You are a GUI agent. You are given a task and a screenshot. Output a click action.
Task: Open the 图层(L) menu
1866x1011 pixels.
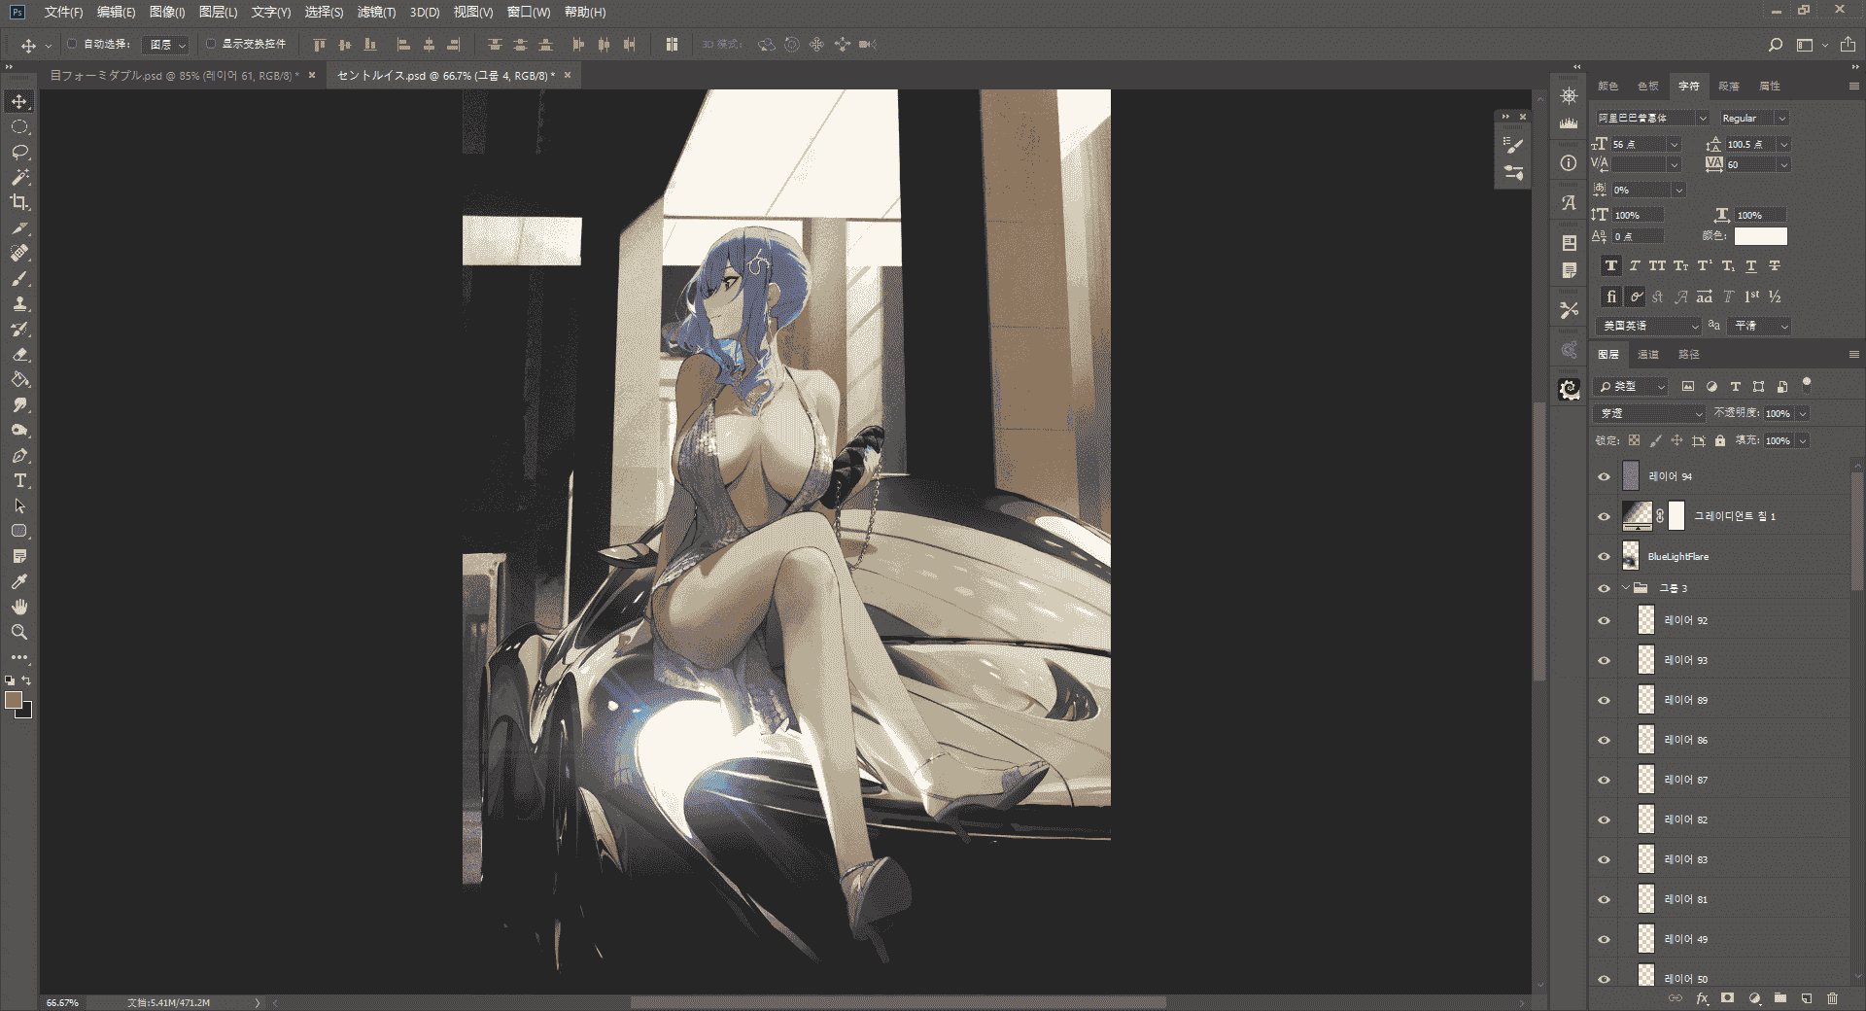pos(218,12)
